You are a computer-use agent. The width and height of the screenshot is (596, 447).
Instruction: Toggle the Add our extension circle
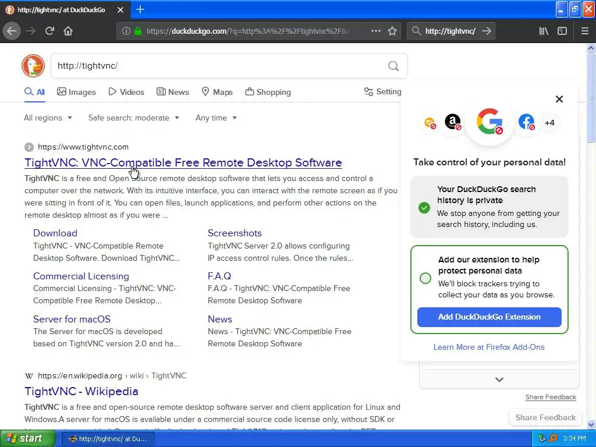coord(425,278)
